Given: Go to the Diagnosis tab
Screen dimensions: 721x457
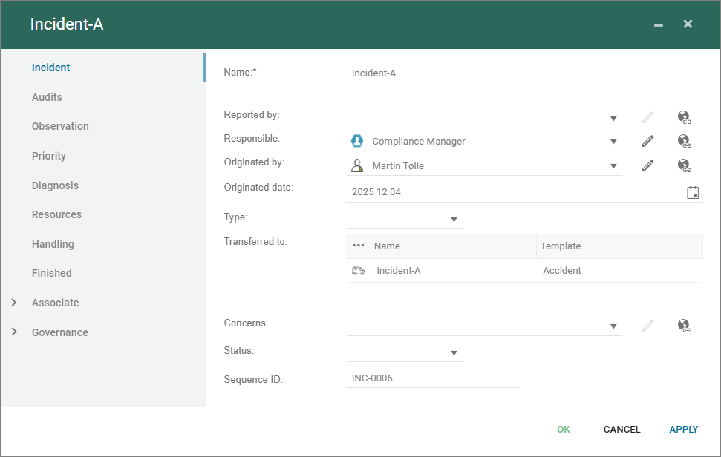Looking at the screenshot, I should click(x=55, y=185).
